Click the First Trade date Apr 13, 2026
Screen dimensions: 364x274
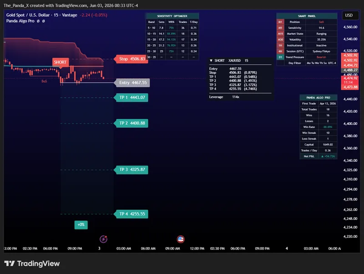328,104
